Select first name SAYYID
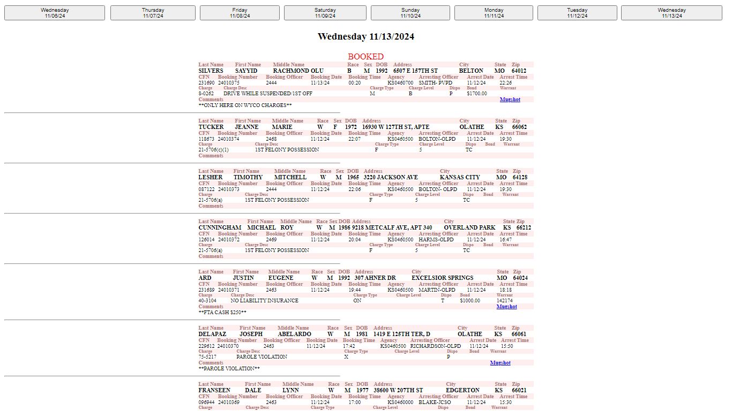The image size is (732, 411). 247,71
